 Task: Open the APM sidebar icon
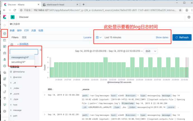tap(4, 85)
